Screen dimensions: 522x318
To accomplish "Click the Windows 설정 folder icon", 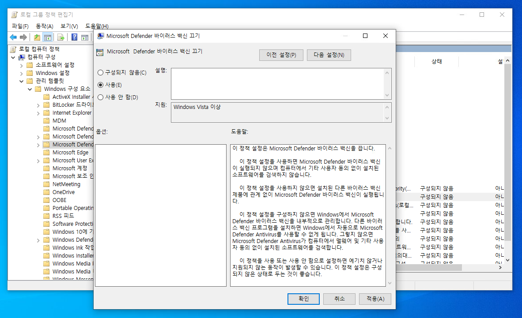I will point(30,73).
